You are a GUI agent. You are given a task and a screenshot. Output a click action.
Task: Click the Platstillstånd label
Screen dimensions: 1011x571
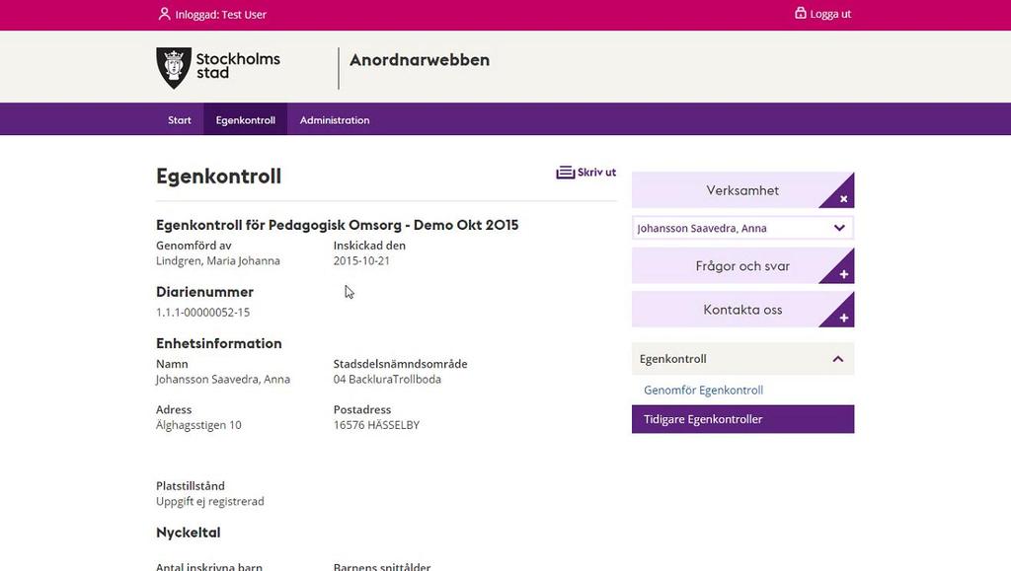(x=191, y=486)
